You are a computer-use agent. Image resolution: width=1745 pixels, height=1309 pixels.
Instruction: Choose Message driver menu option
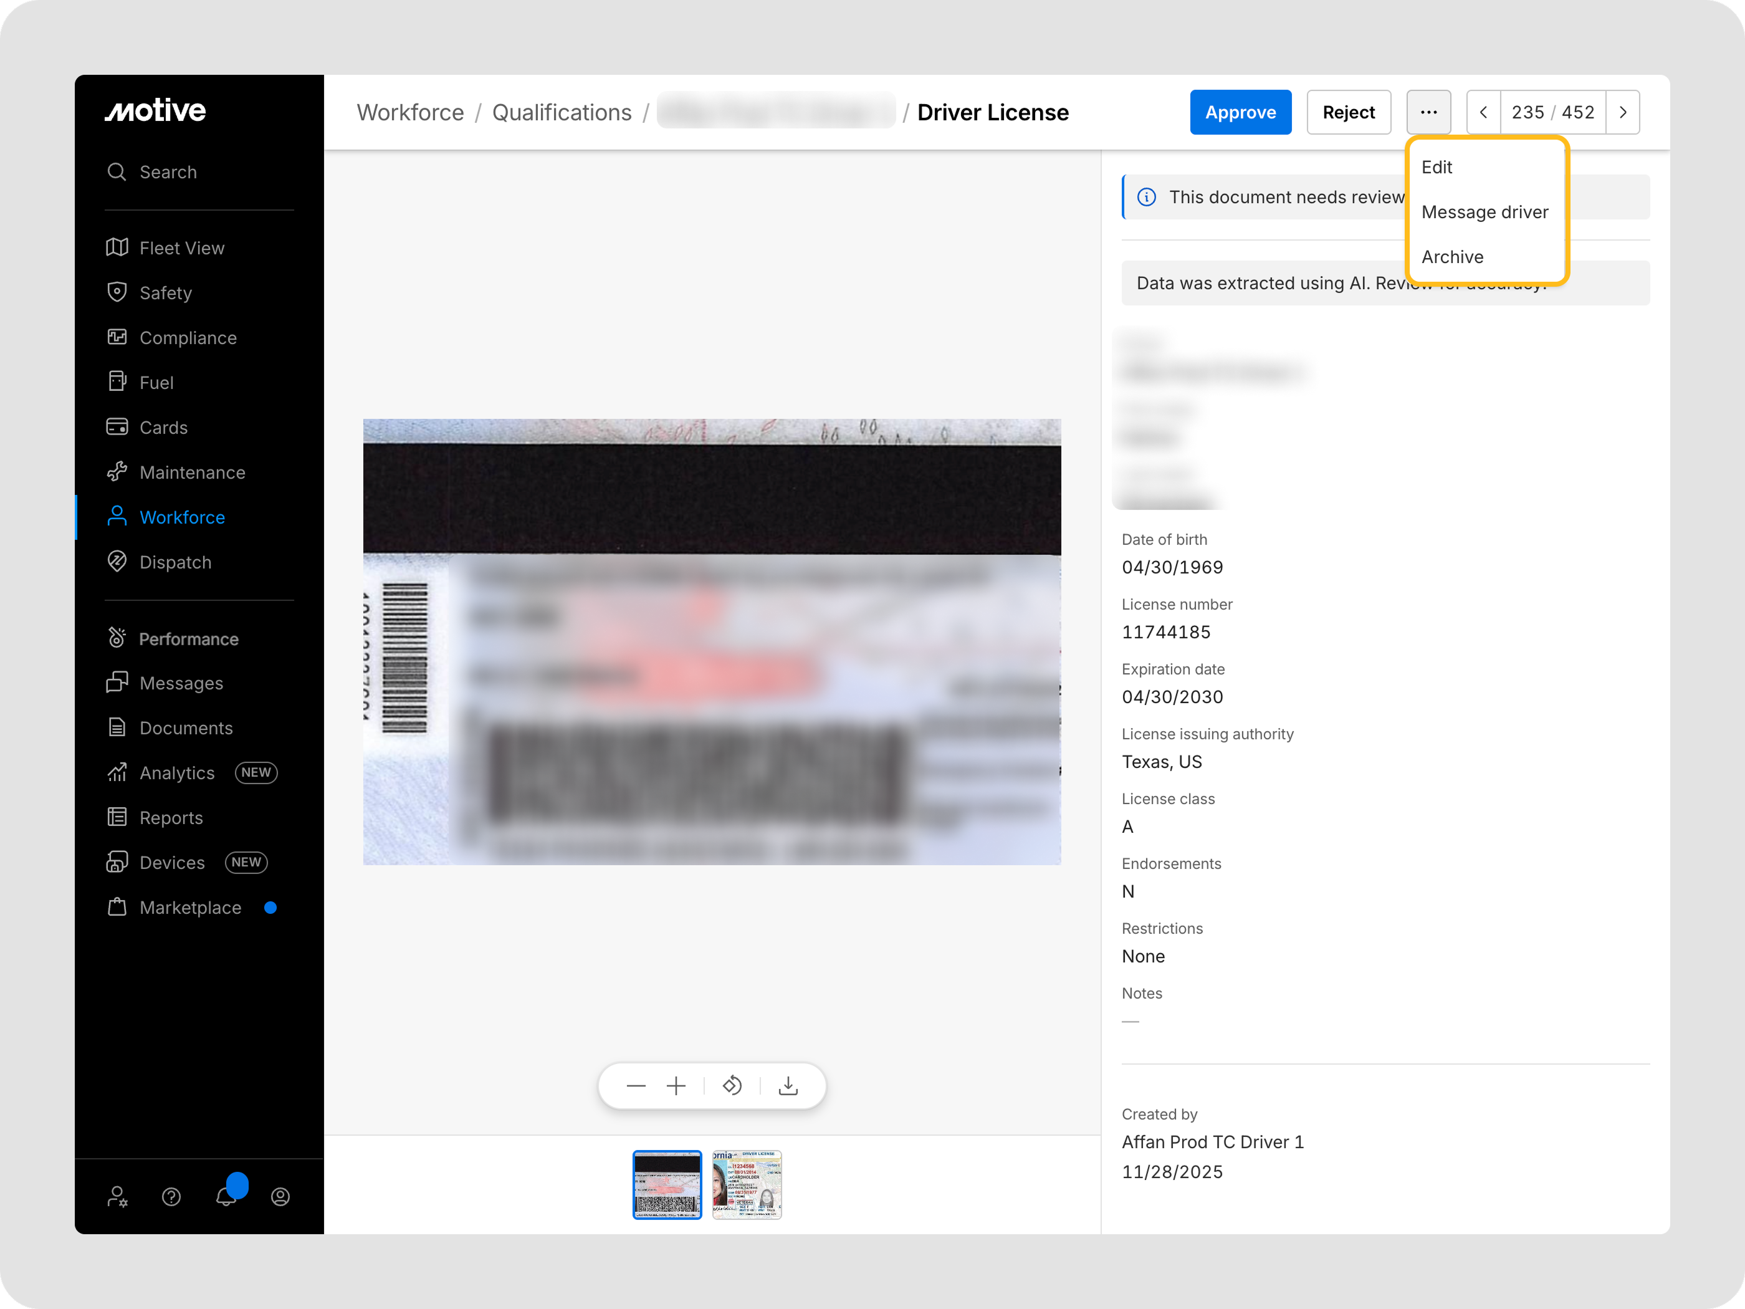[1484, 213]
